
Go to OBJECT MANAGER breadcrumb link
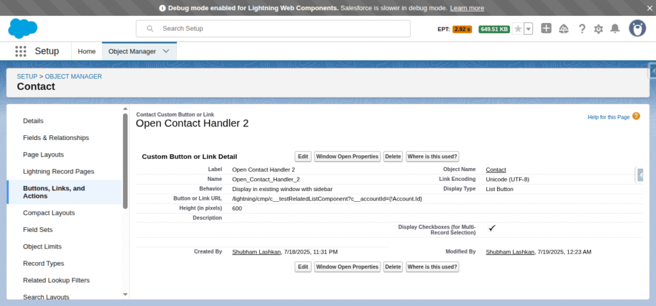(73, 77)
